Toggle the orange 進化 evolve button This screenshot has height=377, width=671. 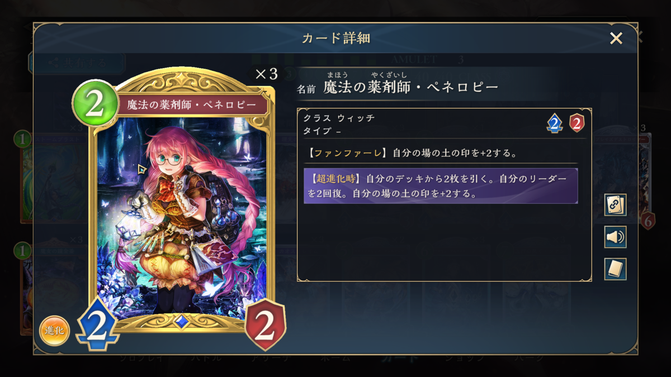point(54,331)
